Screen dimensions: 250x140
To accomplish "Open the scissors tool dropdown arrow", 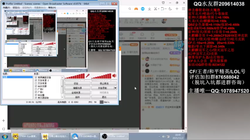I will click(159, 9).
